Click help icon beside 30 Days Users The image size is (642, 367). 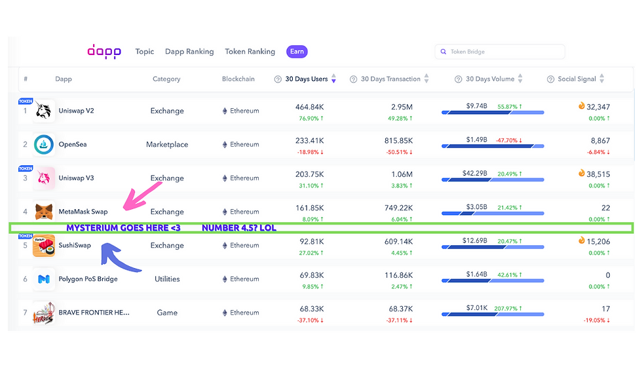pyautogui.click(x=278, y=79)
